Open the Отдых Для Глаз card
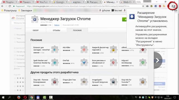Viewport: 179px width, 100px height. coord(75,82)
